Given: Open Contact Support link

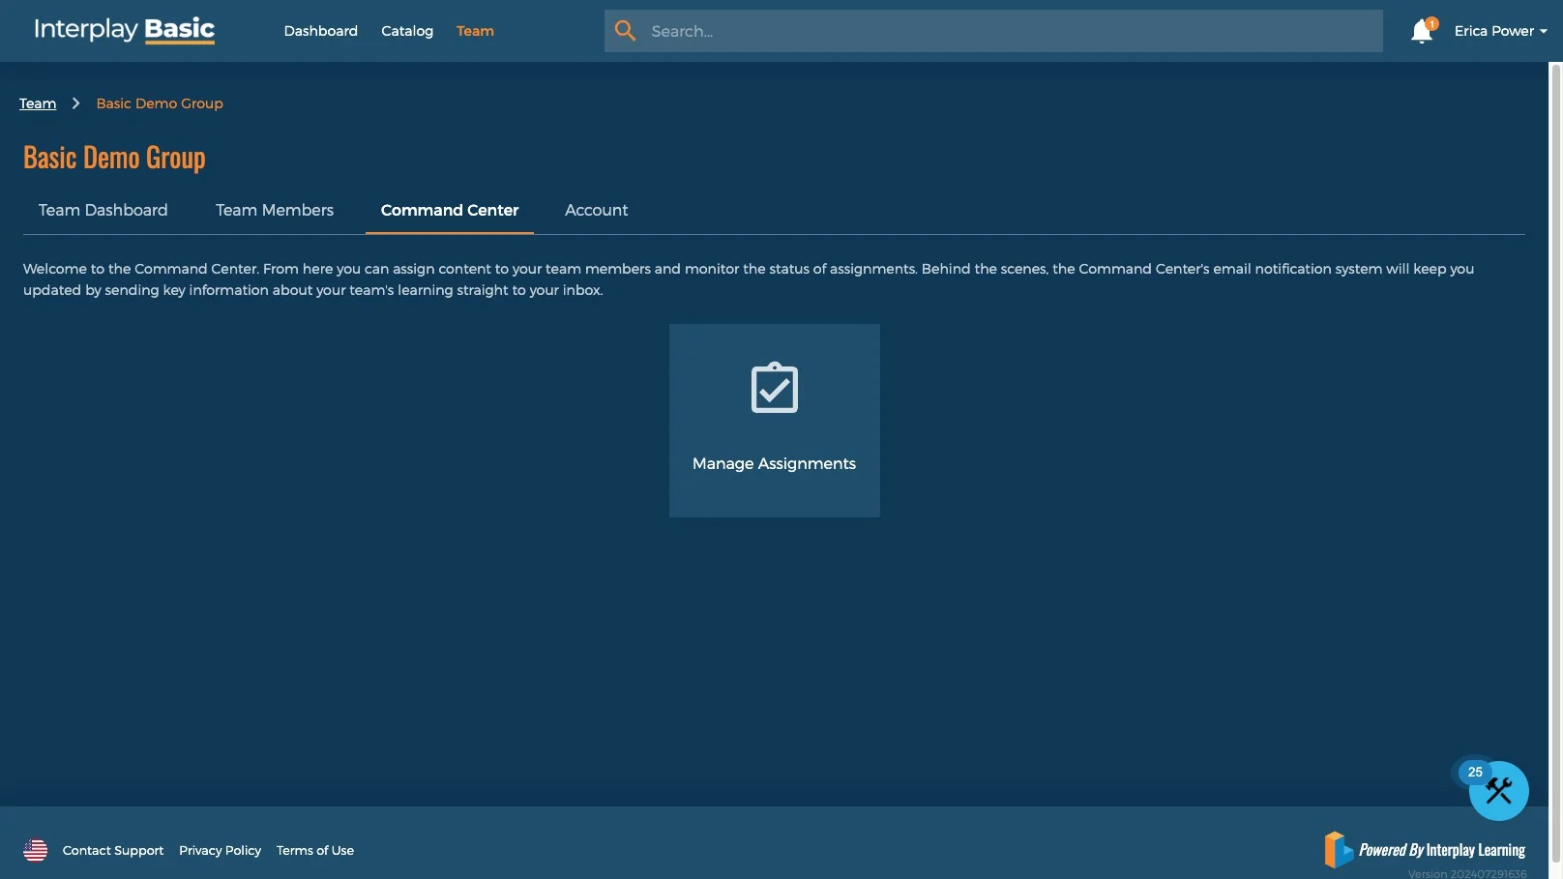Looking at the screenshot, I should coord(113,850).
